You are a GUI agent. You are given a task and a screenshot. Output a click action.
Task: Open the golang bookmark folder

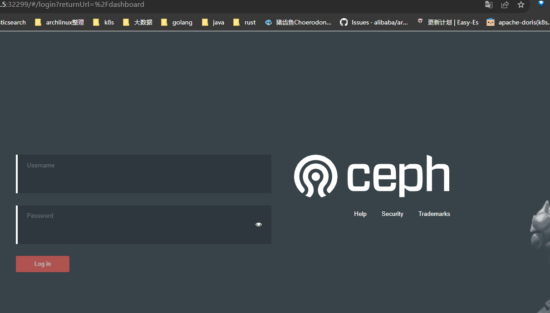[177, 22]
